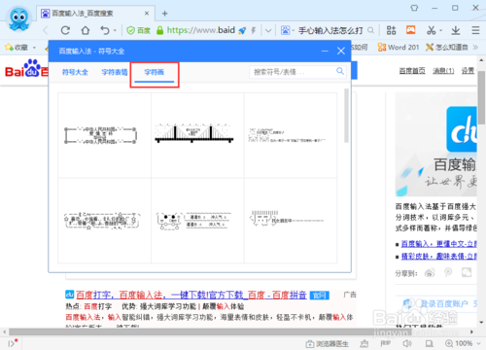
Task: Click the last share icon beside 分享到
Action: click(467, 272)
